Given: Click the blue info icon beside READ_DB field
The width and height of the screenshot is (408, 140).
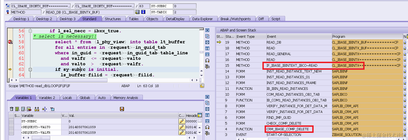Looking at the screenshot, I should click(x=143, y=12).
